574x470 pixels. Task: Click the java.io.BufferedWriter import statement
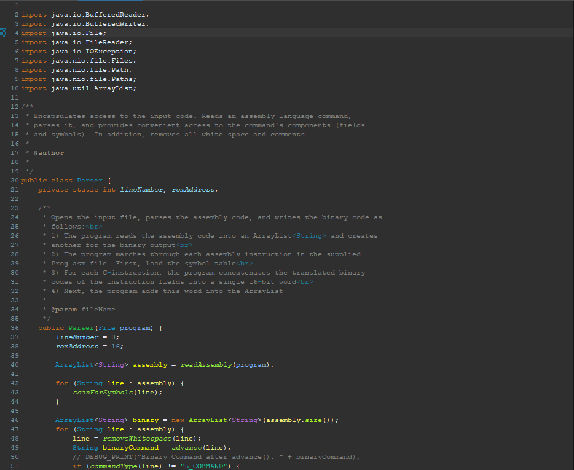point(85,24)
